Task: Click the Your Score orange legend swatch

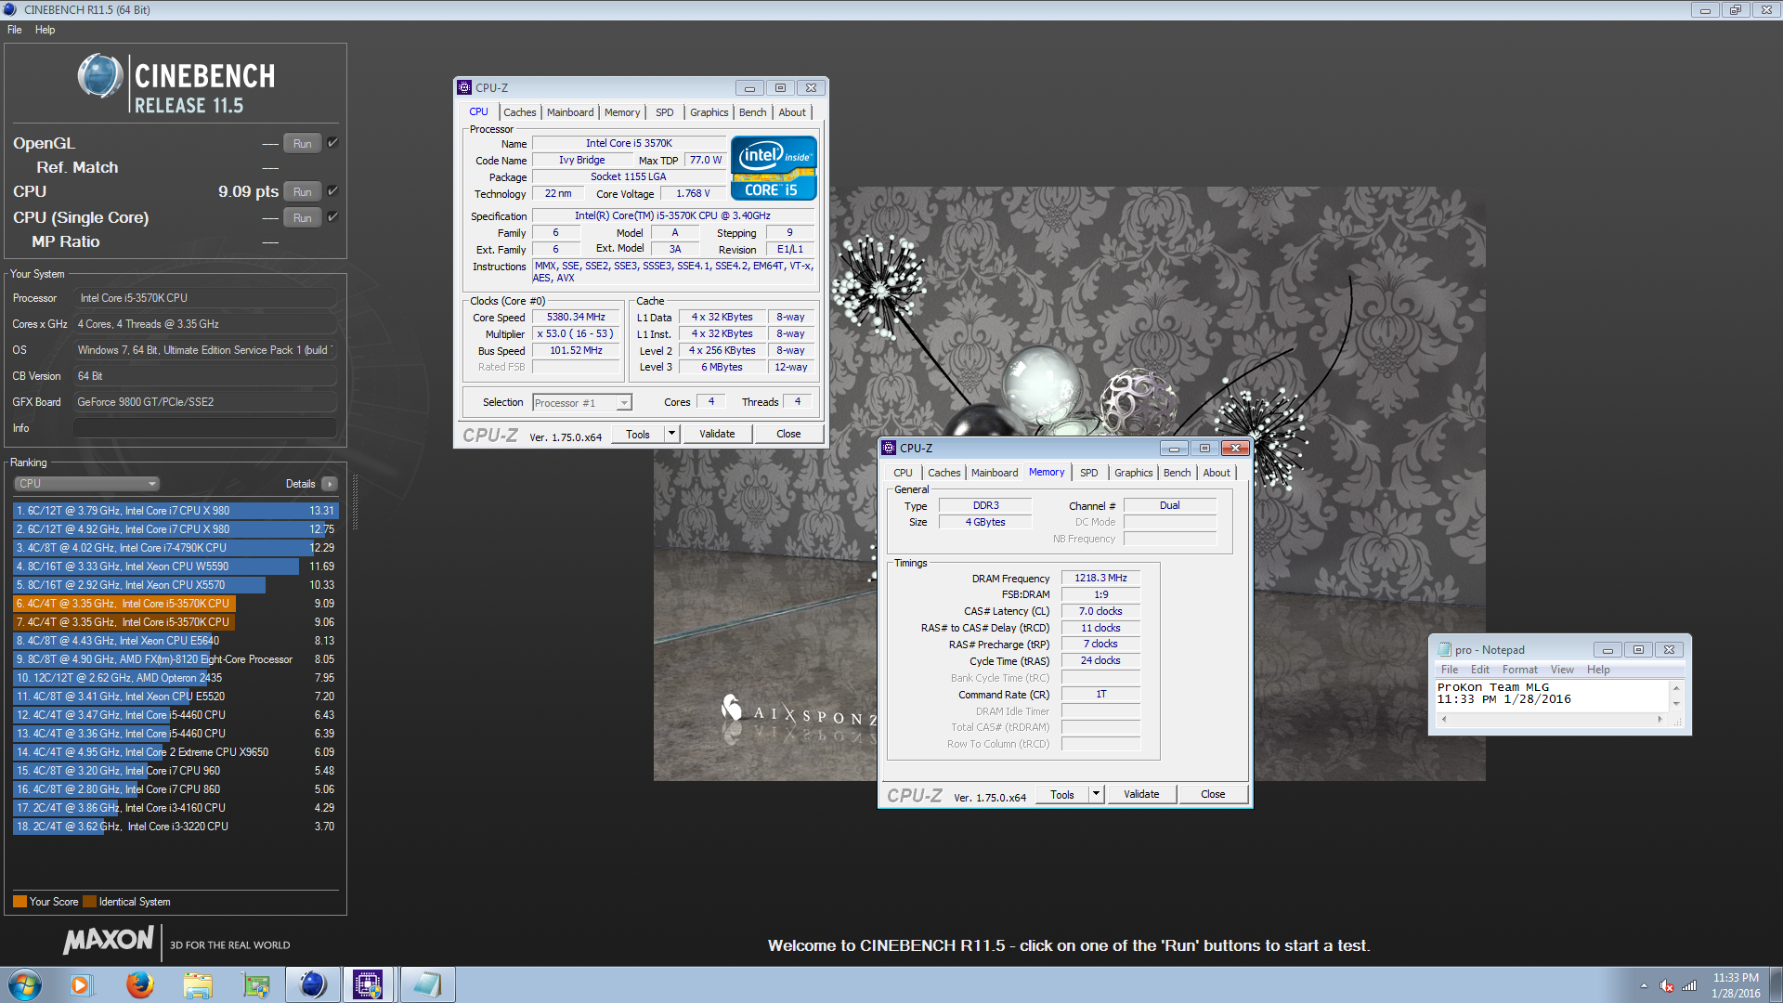Action: tap(20, 902)
